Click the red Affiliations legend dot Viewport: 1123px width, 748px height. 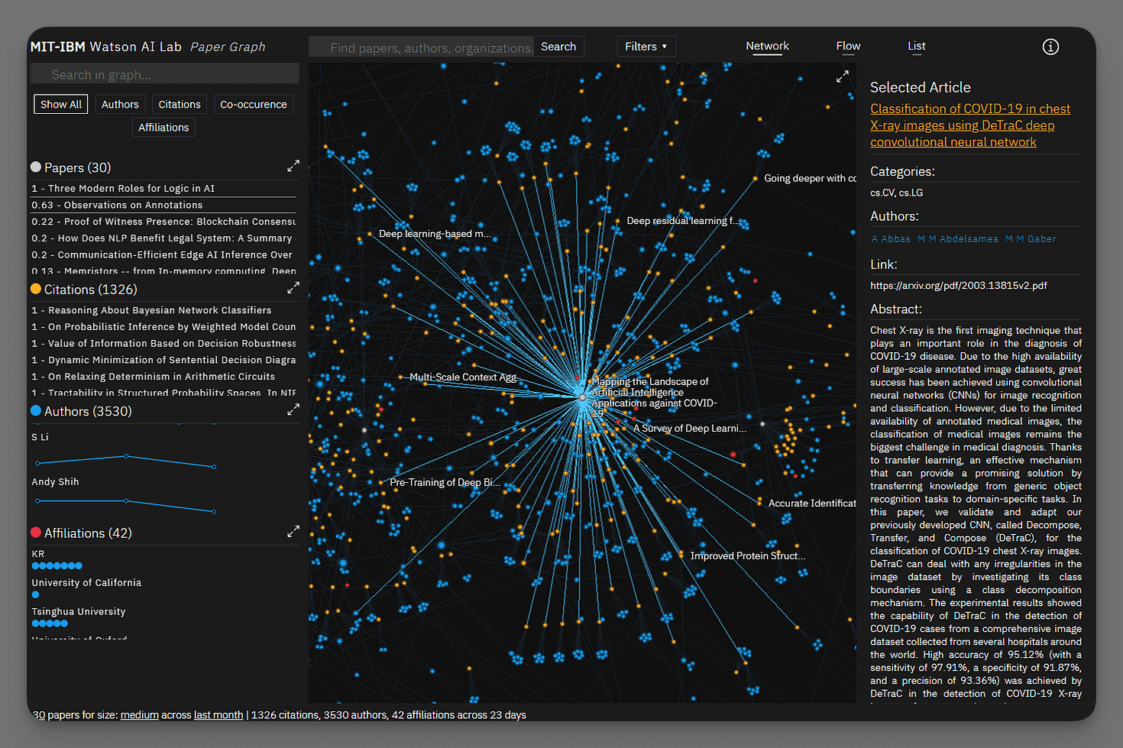coord(36,533)
